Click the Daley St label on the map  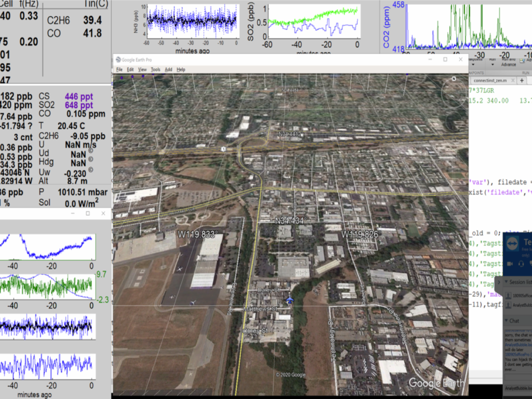click(268, 290)
